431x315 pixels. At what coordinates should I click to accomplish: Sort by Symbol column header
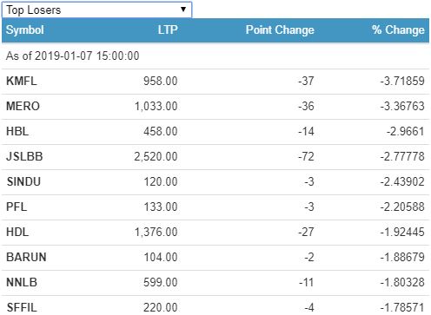tap(25, 30)
